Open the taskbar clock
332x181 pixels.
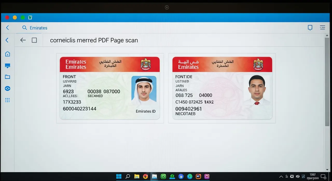313,176
